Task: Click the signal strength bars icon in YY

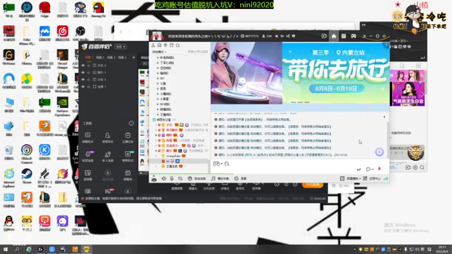Action: click(x=386, y=178)
